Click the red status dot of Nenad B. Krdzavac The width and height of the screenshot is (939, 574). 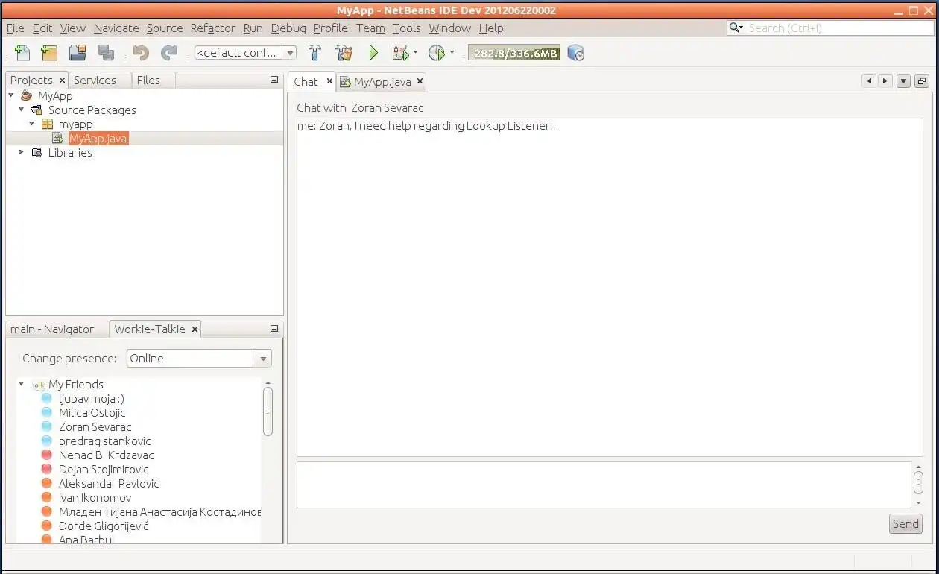click(46, 455)
